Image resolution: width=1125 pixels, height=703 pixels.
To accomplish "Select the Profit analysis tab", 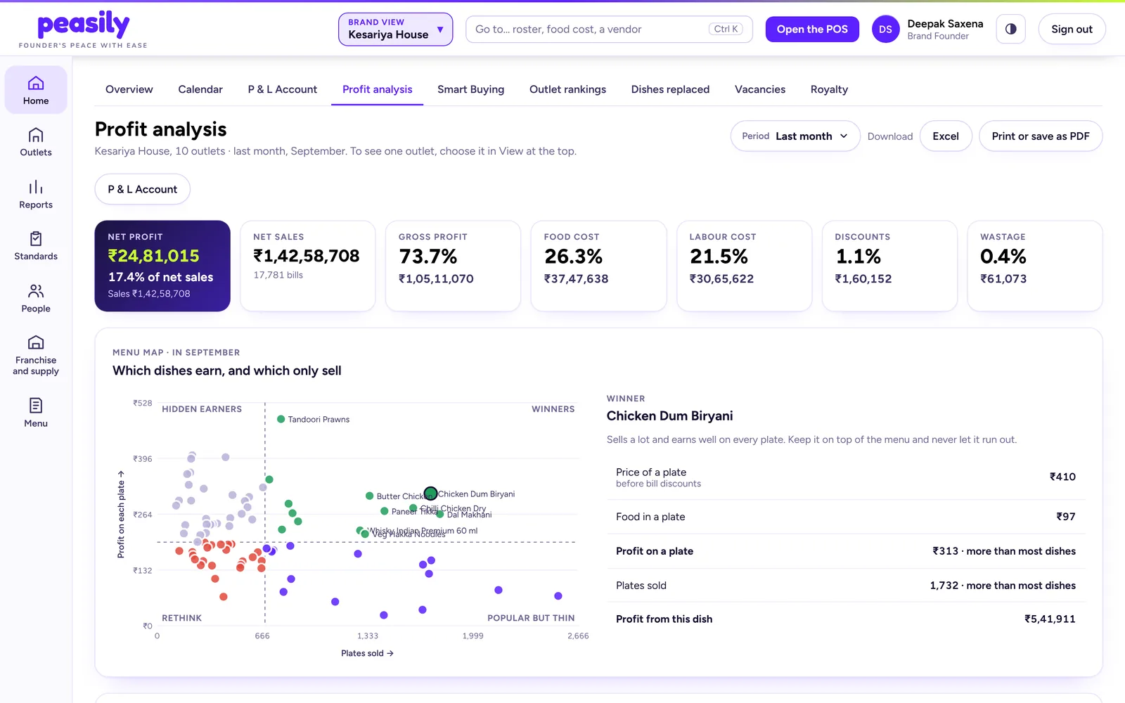I will click(x=378, y=89).
